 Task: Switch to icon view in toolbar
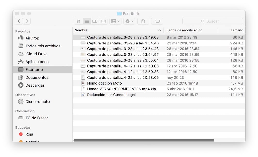(x=78, y=21)
